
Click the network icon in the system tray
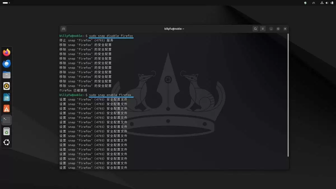pos(321,3)
